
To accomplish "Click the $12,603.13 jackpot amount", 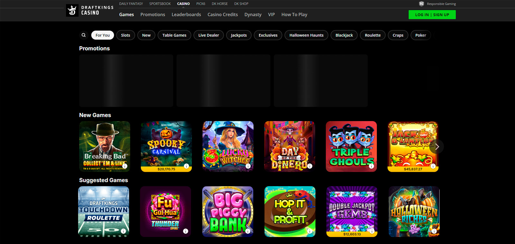I will coord(352,234).
